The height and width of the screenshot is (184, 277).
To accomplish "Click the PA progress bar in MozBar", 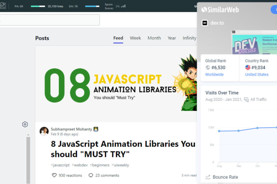I will pos(38,6).
